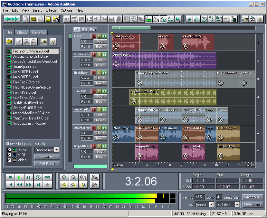Toggle the MIDI file type checkbox

(9, 155)
